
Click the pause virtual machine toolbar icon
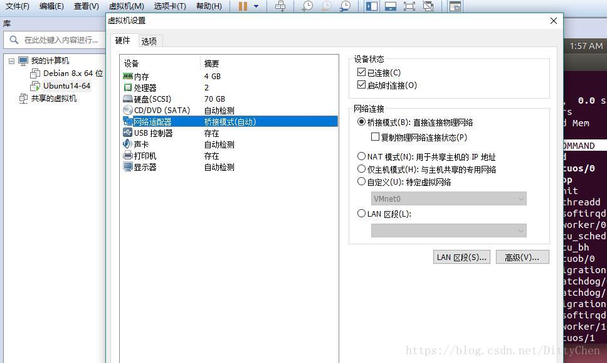[x=243, y=6]
